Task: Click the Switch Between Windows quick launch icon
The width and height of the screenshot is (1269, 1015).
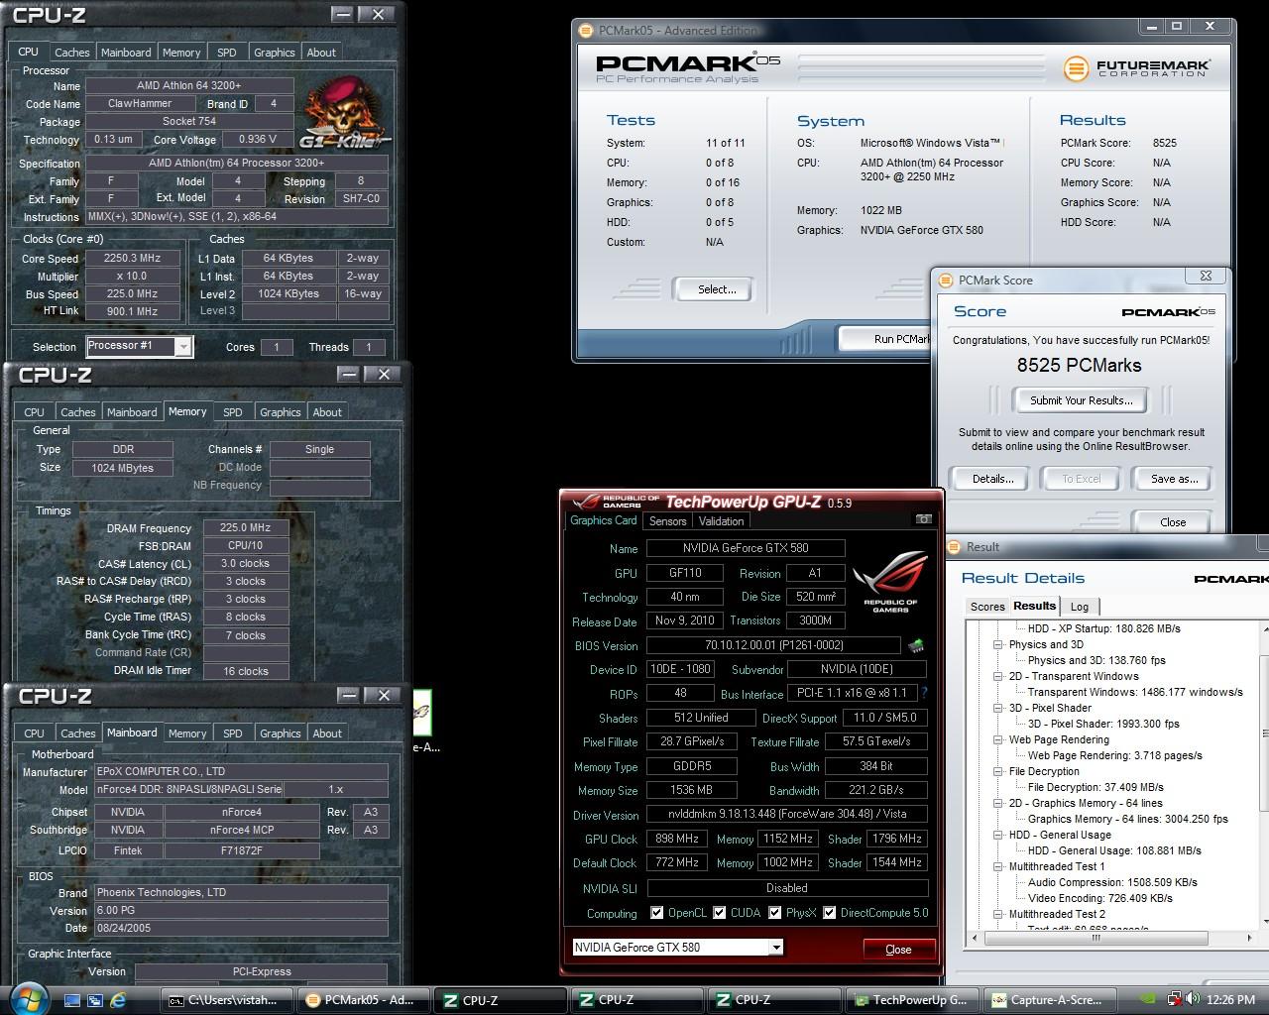Action: coord(95,1000)
